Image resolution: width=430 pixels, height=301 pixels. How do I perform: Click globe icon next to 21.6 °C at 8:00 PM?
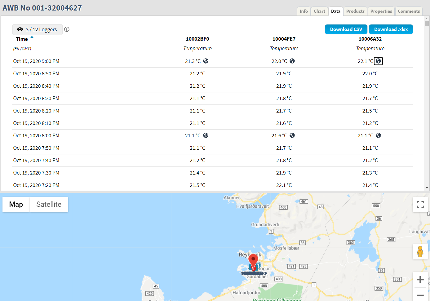[x=292, y=135]
